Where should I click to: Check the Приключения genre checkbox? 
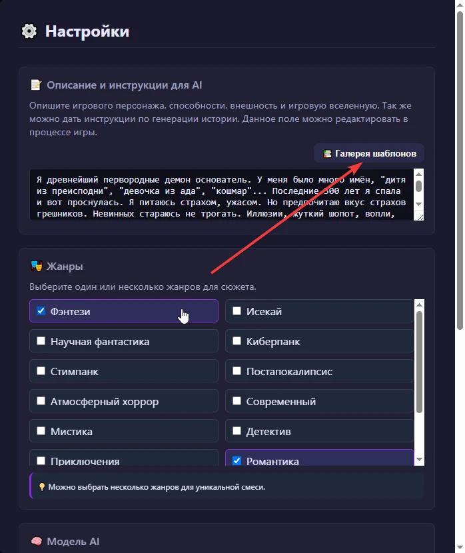(x=41, y=460)
